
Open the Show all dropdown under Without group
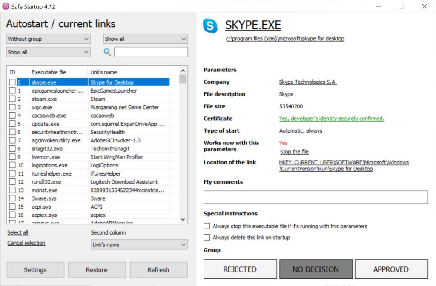[x=49, y=52]
